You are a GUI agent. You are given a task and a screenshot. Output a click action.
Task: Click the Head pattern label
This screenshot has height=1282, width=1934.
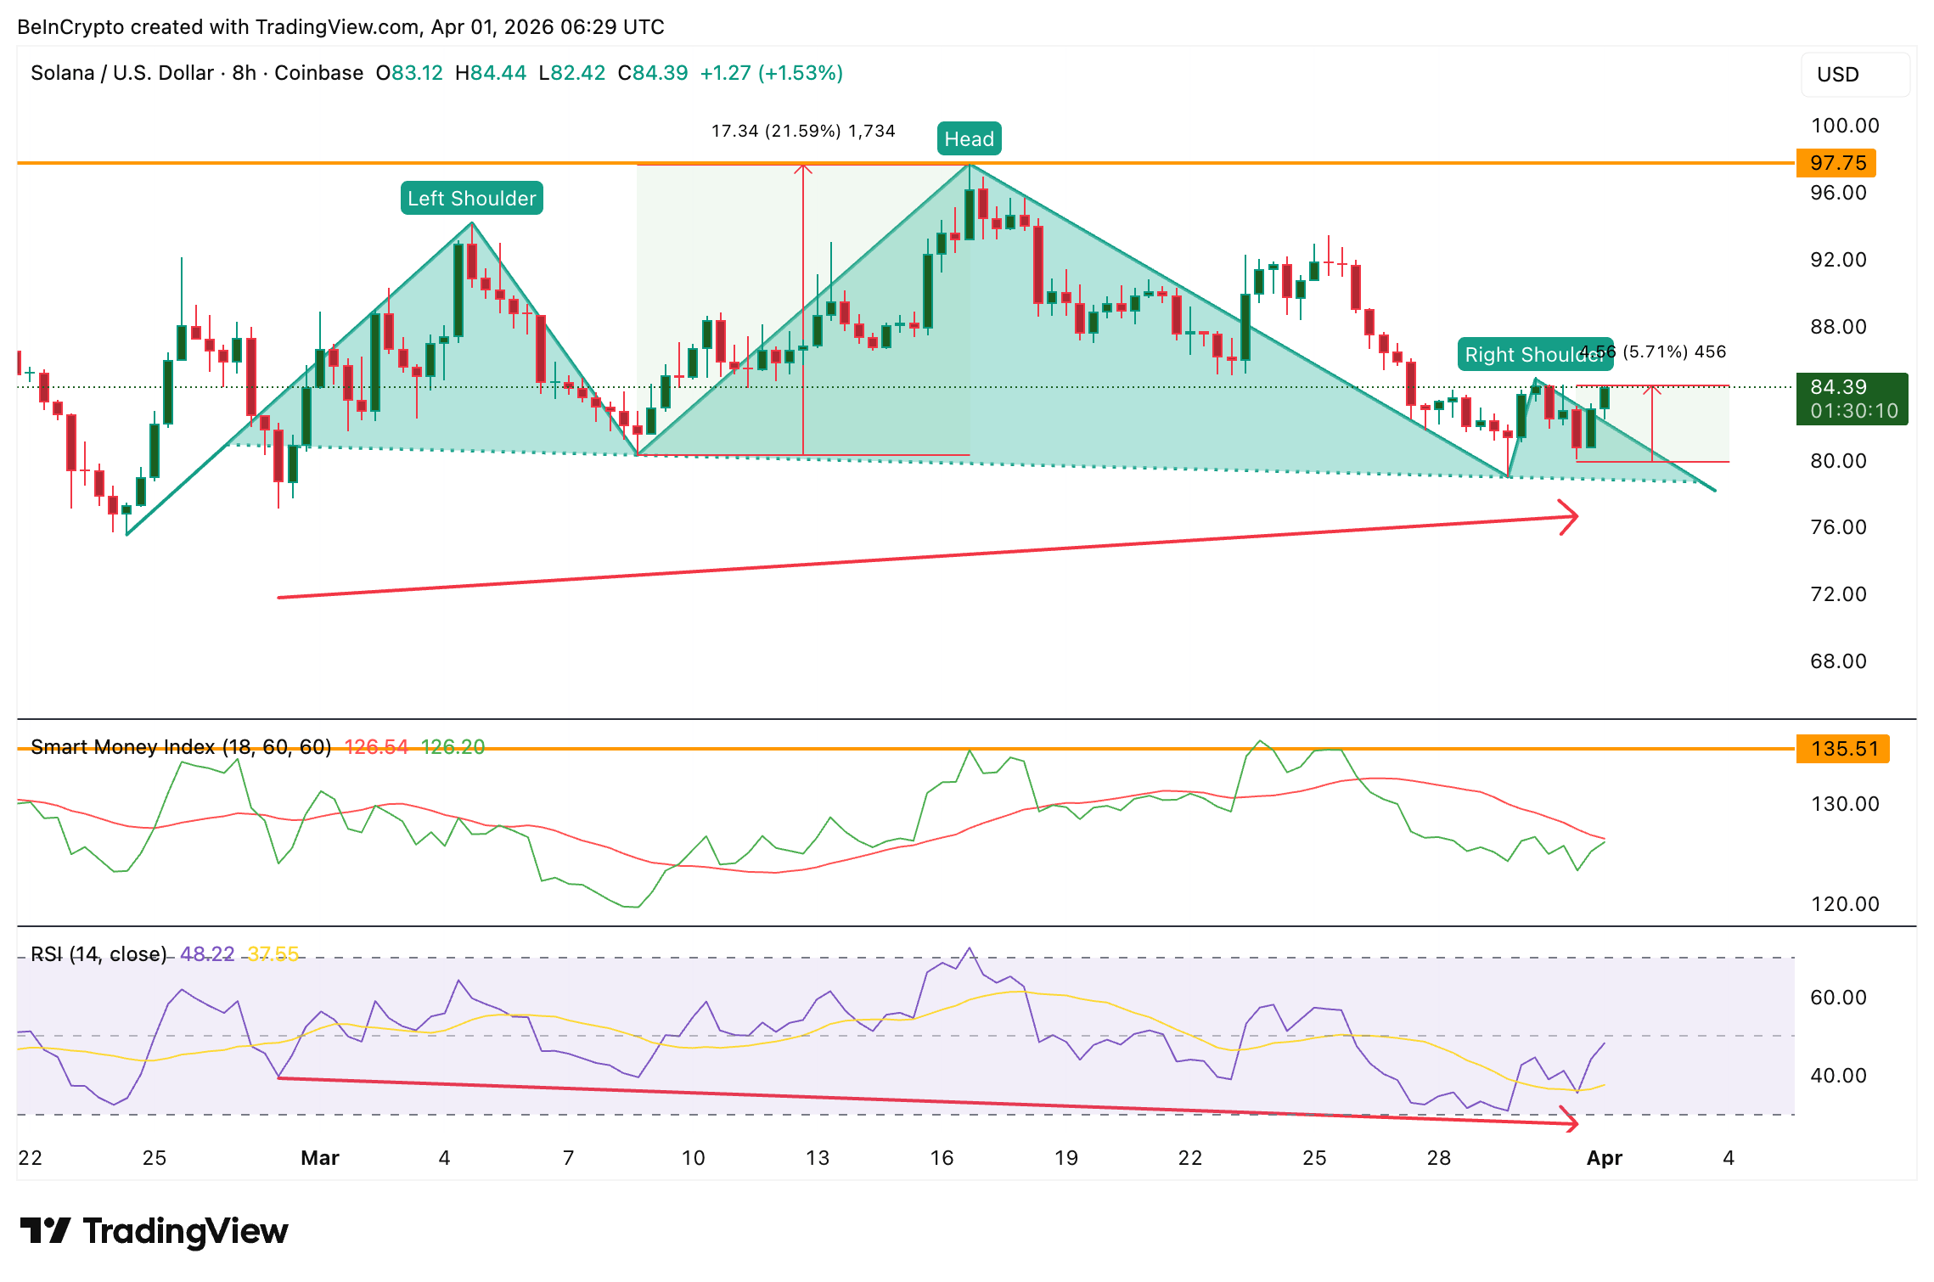(969, 138)
